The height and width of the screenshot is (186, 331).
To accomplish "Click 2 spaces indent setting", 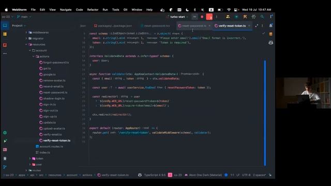I will [x=259, y=175].
